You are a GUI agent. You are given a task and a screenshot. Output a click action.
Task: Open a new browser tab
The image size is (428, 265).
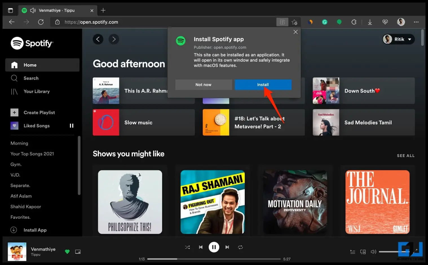[103, 10]
